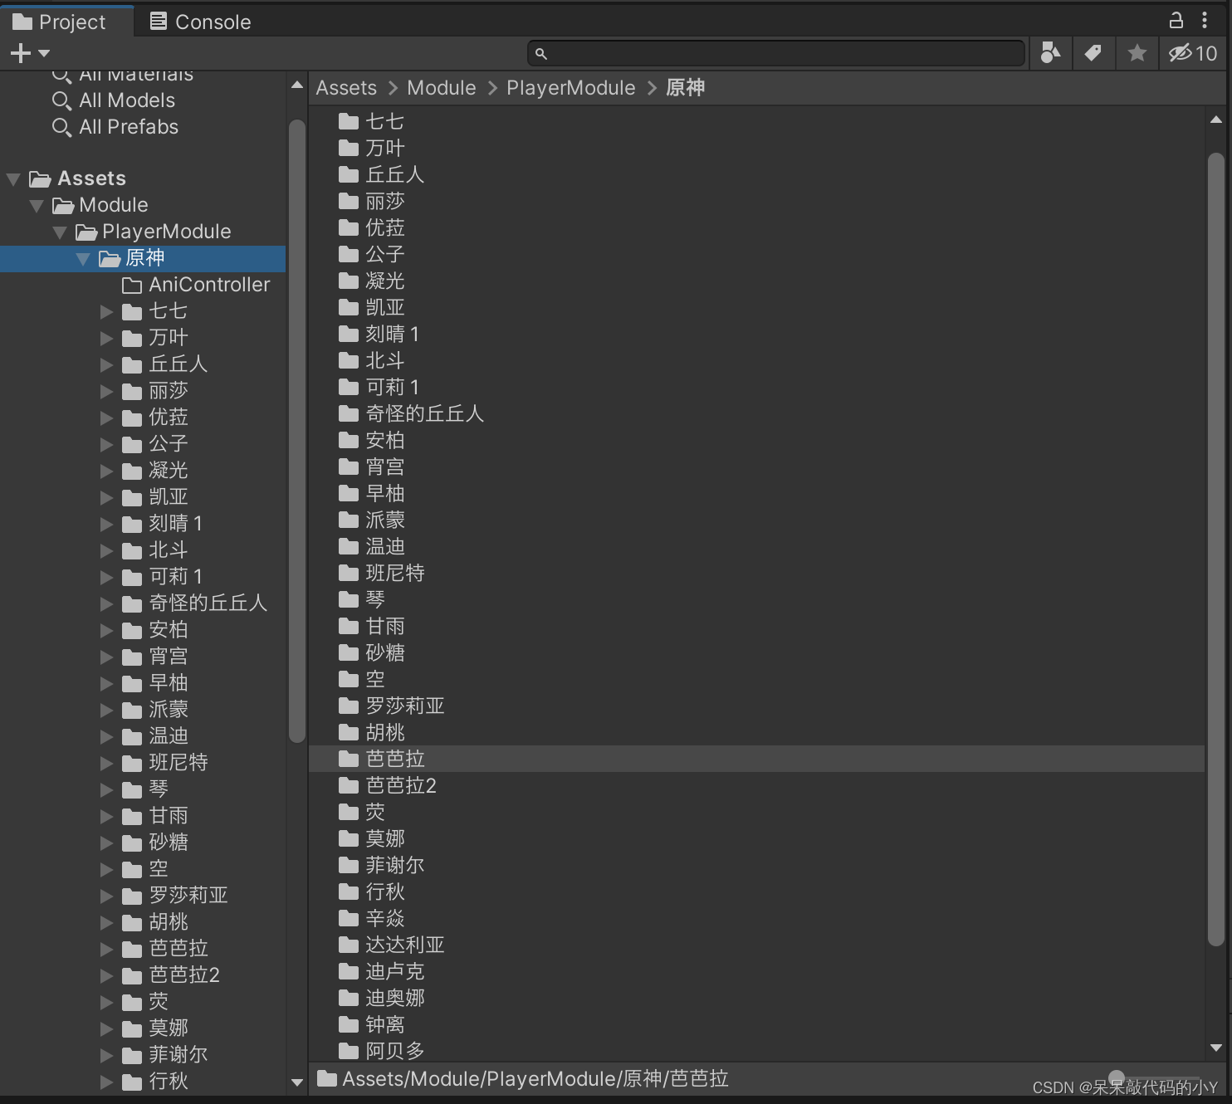The image size is (1232, 1104).
Task: Select 菲谢尔 folder name in right list
Action: 395,866
